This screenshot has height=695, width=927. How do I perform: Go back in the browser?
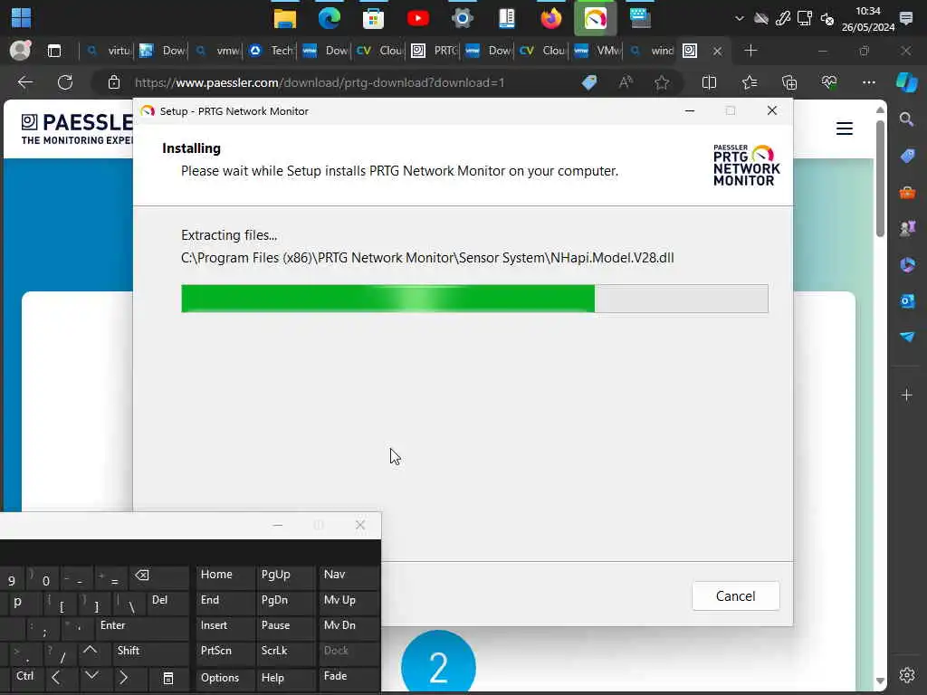click(25, 82)
